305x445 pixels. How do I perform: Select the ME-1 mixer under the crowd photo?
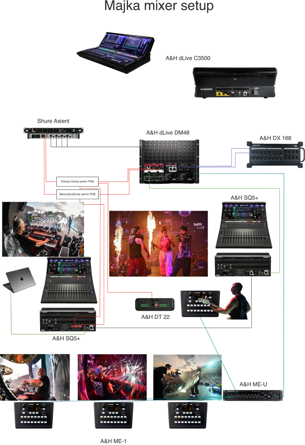[x=113, y=416]
